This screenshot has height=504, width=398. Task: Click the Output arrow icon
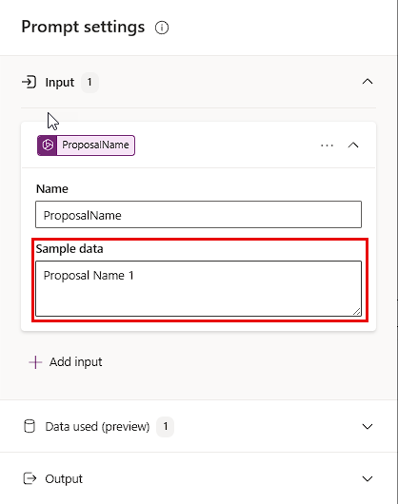click(x=30, y=478)
